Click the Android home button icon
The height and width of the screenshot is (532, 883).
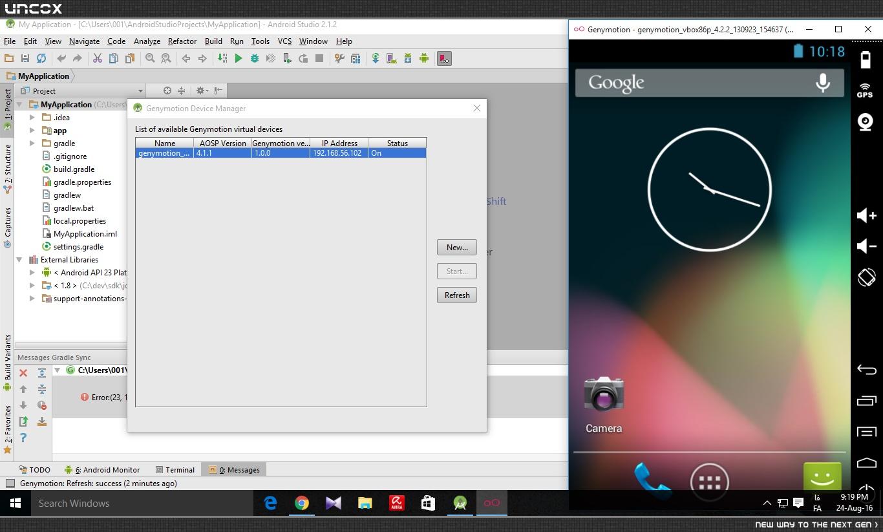click(x=866, y=463)
